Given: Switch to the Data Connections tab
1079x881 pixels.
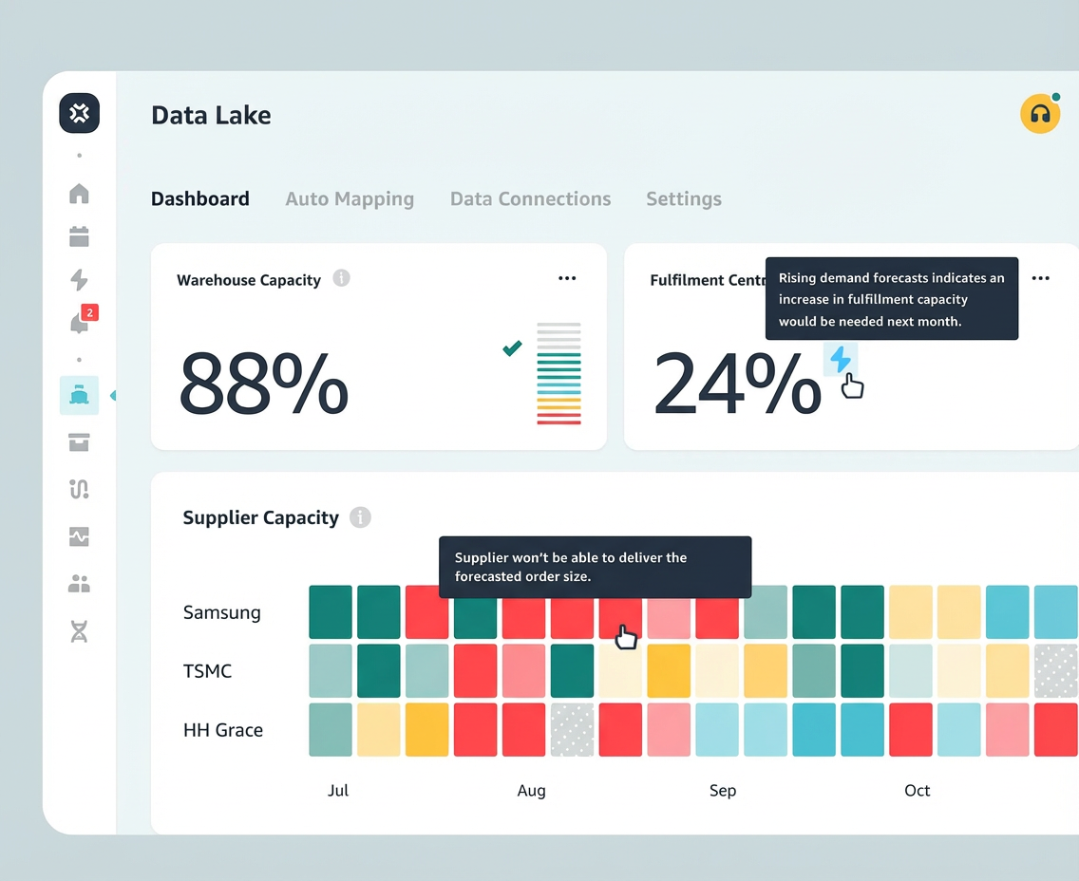Looking at the screenshot, I should coord(530,198).
